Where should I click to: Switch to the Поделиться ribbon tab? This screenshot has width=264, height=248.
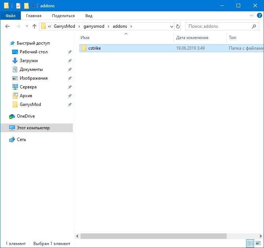tap(63, 16)
